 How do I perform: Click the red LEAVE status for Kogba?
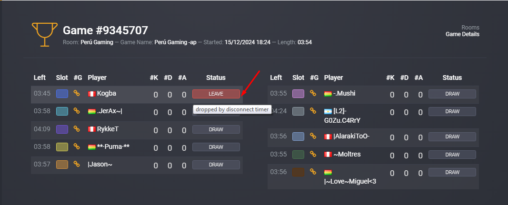(216, 94)
